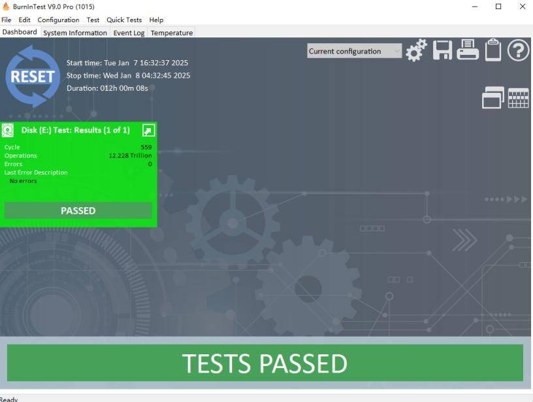The width and height of the screenshot is (533, 402).
Task: Show cascaded test windows icon
Action: [493, 97]
